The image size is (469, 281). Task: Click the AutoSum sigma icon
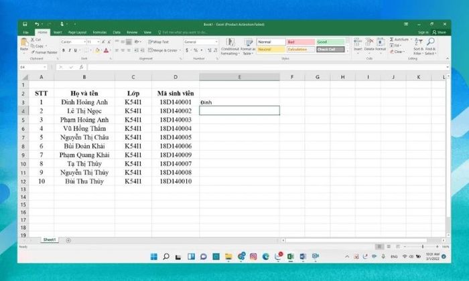tap(391, 39)
